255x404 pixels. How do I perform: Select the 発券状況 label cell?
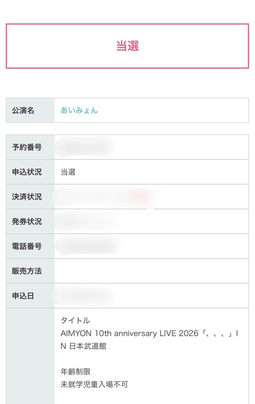pyautogui.click(x=30, y=222)
